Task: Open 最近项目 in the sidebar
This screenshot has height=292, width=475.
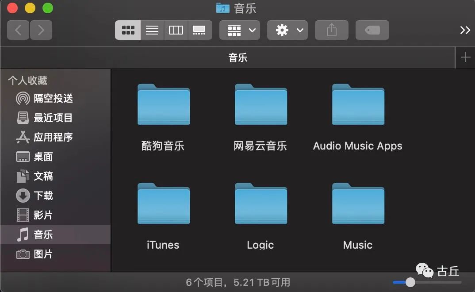Action: point(53,118)
